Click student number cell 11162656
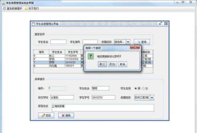Image resolution: width=197 pixels, height=133 pixels. point(73,56)
